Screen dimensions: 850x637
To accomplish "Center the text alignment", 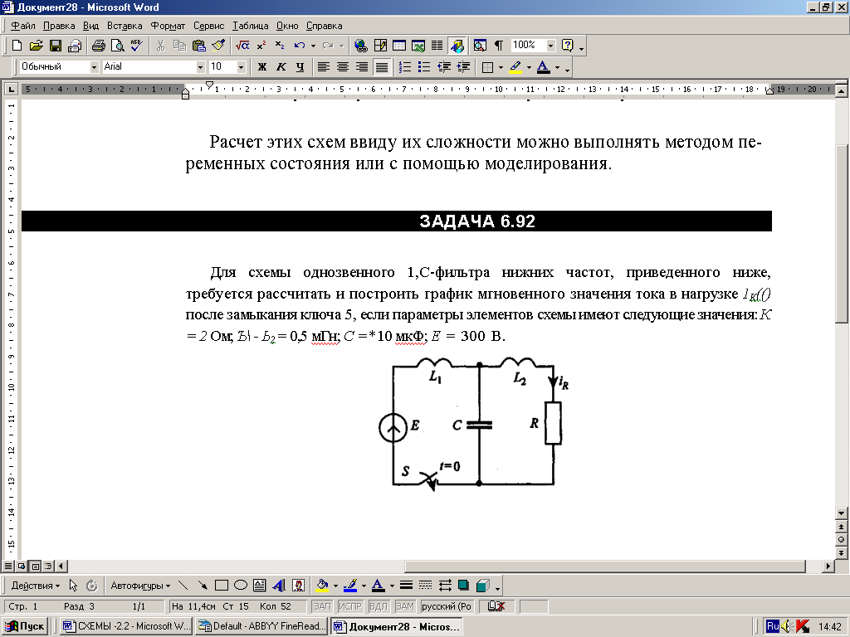I will tap(343, 67).
